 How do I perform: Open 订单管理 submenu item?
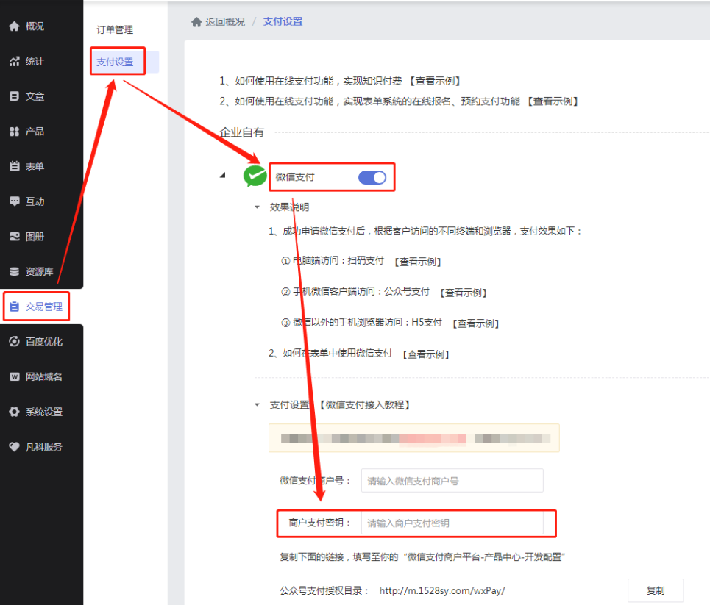[115, 30]
